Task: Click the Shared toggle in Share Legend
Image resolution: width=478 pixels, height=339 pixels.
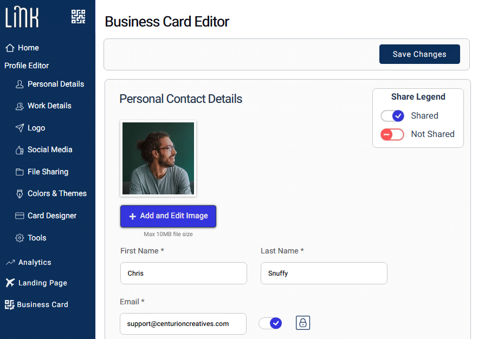Action: pos(392,115)
